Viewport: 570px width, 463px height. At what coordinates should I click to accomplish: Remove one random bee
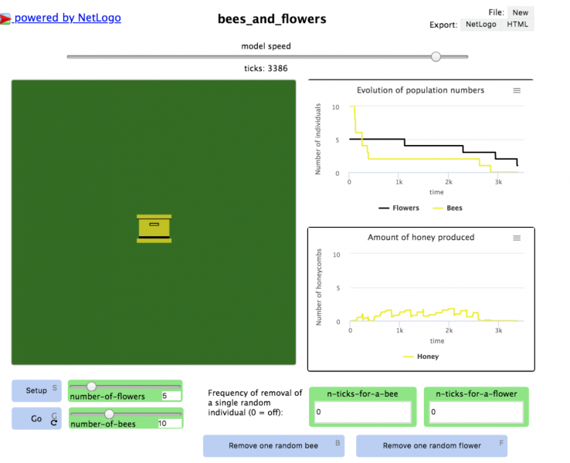(x=273, y=445)
